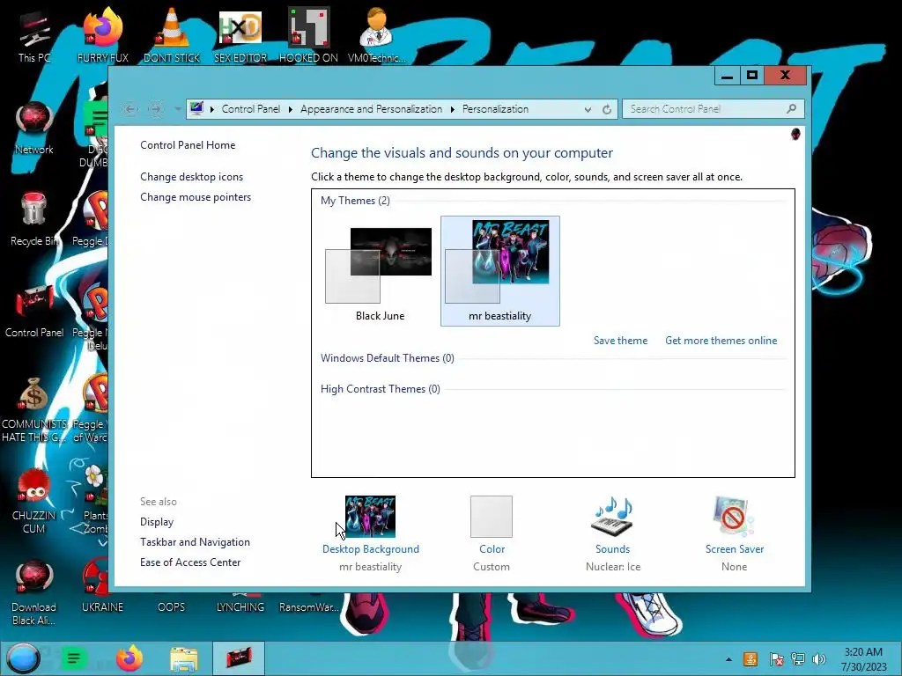Open the UKRAINE desktop icon
Viewport: 902px width, 676px height.
tap(102, 586)
